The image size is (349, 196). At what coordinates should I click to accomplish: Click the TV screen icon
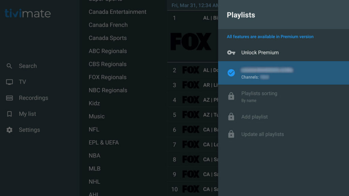(x=9, y=82)
